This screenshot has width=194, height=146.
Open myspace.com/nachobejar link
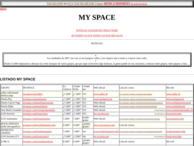[35, 106]
